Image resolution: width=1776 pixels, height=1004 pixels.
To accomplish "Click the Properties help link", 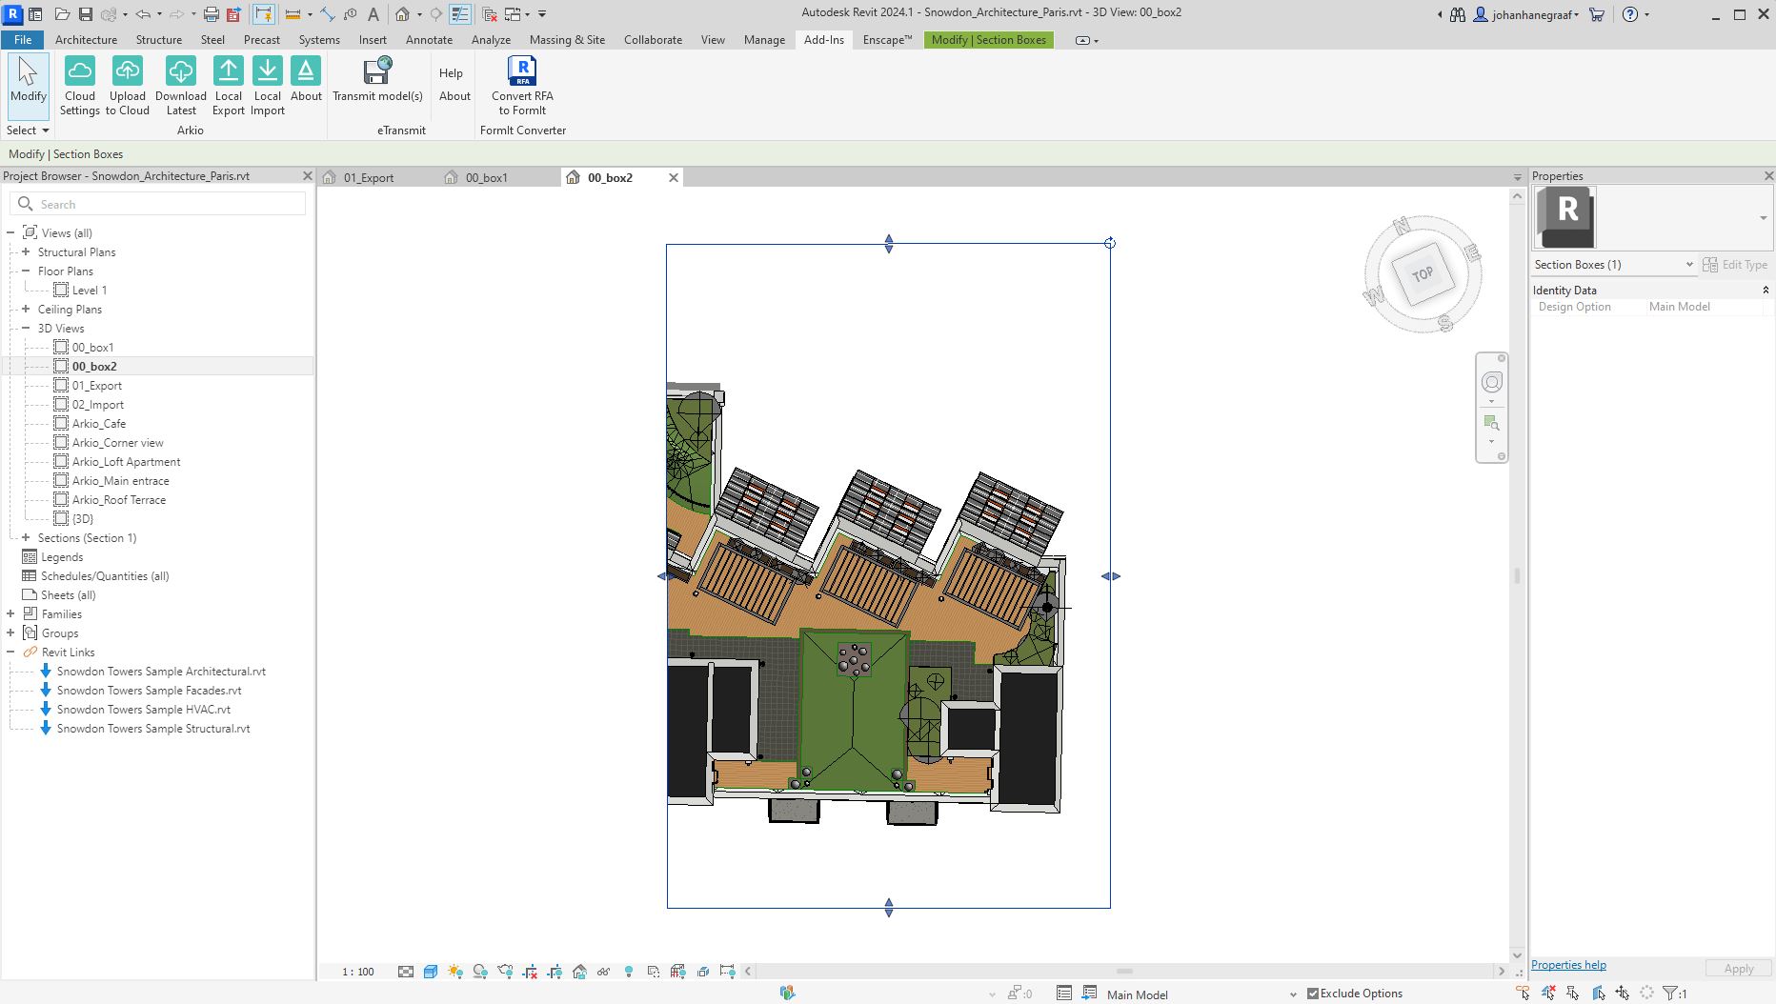I will tap(1568, 965).
